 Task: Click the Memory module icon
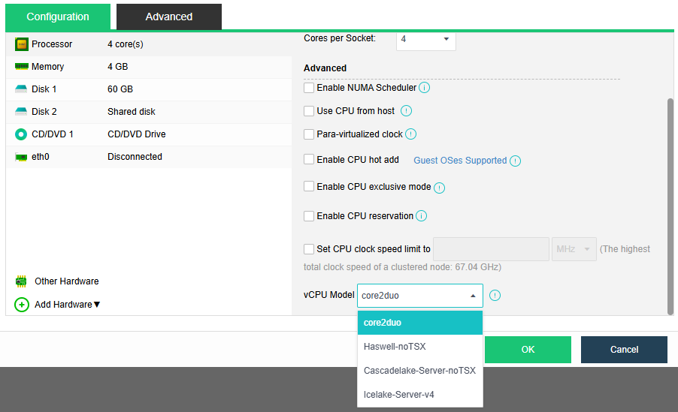pos(21,67)
